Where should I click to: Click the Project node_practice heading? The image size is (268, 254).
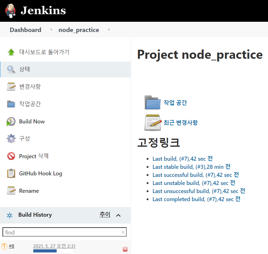(x=200, y=55)
